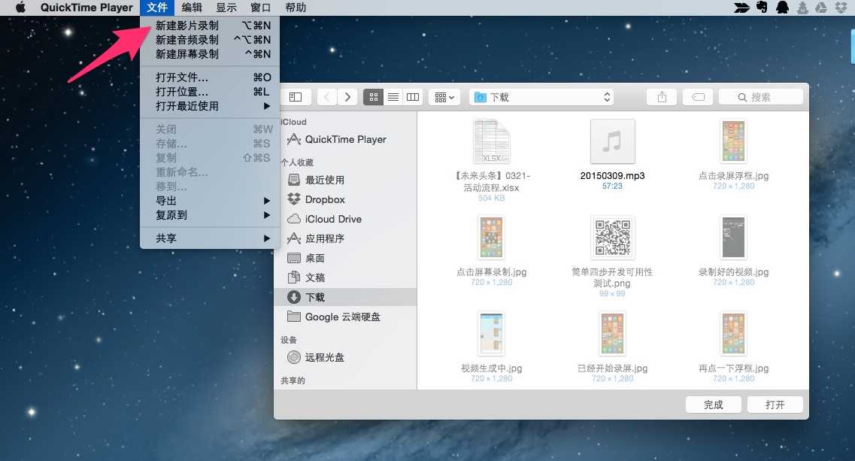This screenshot has height=461, width=855.
Task: Click the share icon in dialog toolbar
Action: (662, 97)
